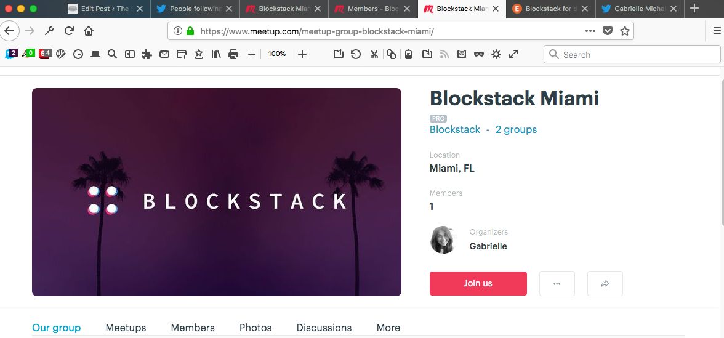The width and height of the screenshot is (724, 338).
Task: Share the group with the arrow button
Action: [605, 283]
